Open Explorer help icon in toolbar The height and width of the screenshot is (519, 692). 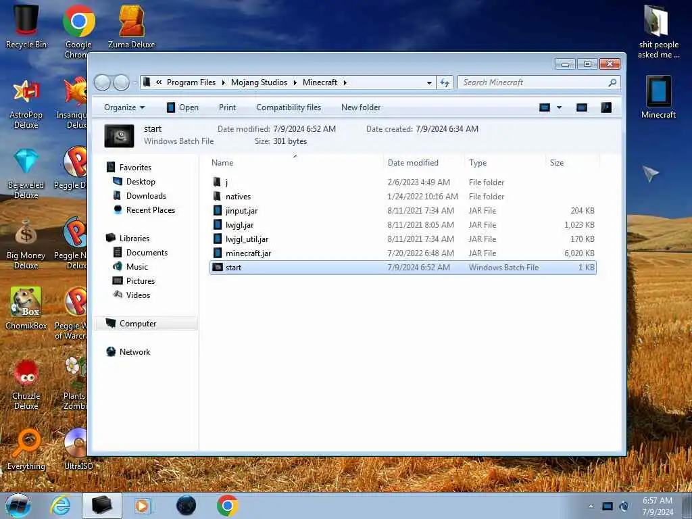(606, 107)
